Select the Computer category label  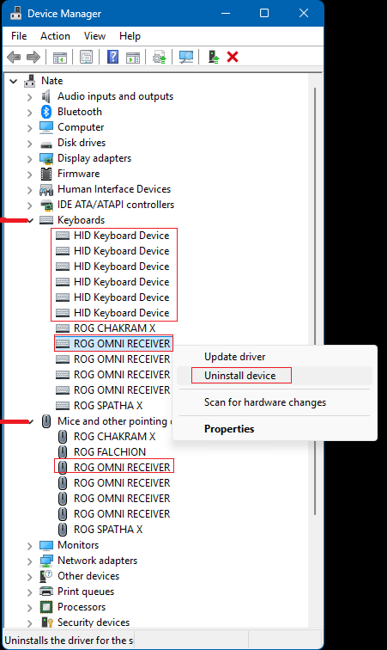pos(81,127)
